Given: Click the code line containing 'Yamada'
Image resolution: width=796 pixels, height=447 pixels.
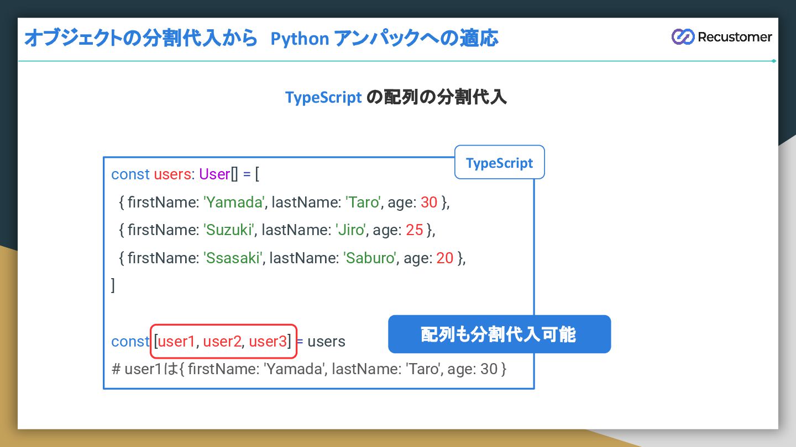Looking at the screenshot, I should [x=284, y=203].
